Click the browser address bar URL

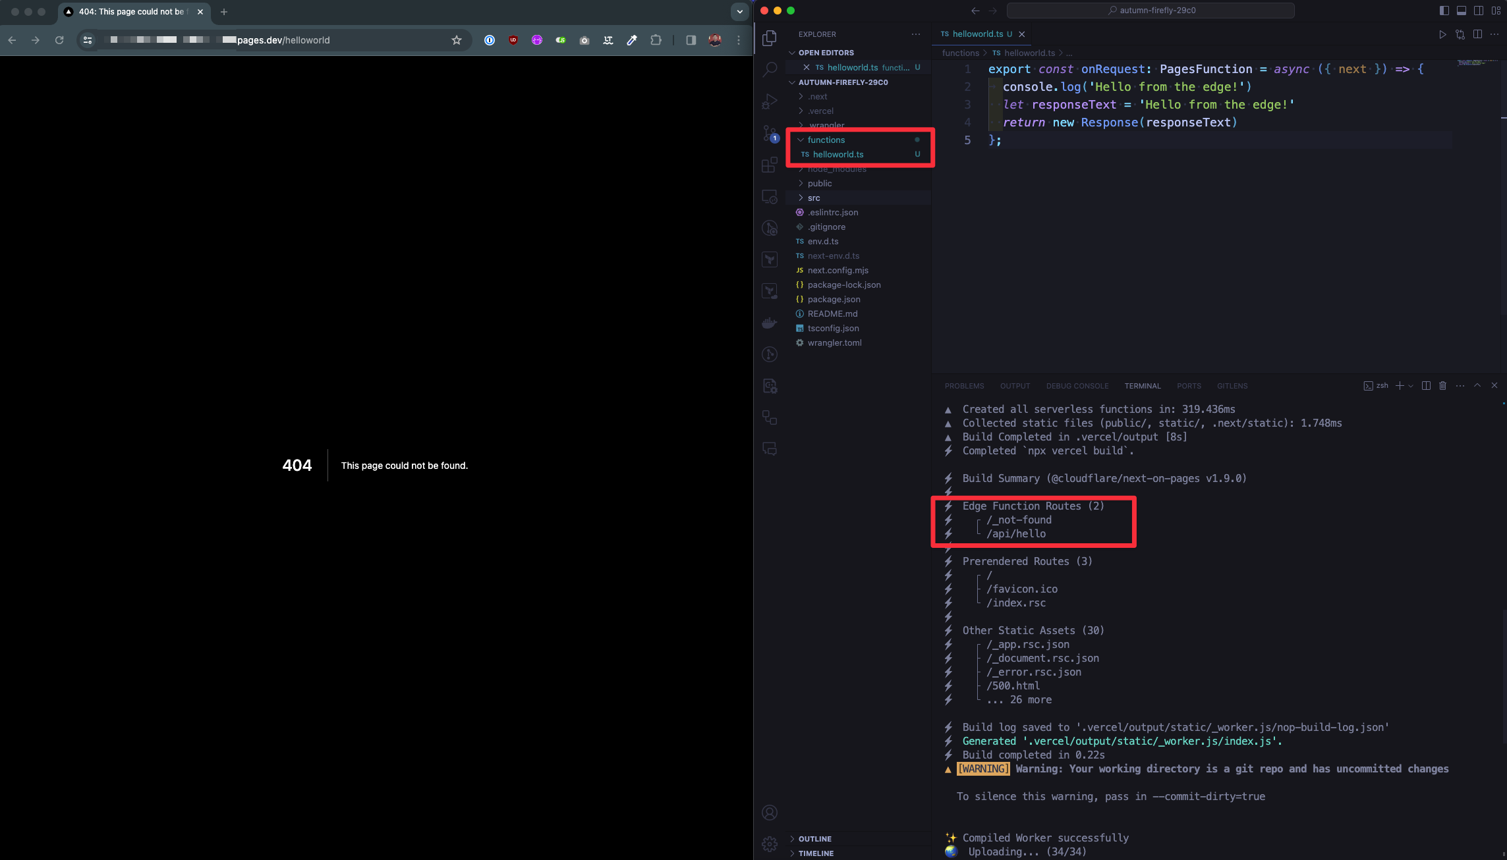point(283,40)
